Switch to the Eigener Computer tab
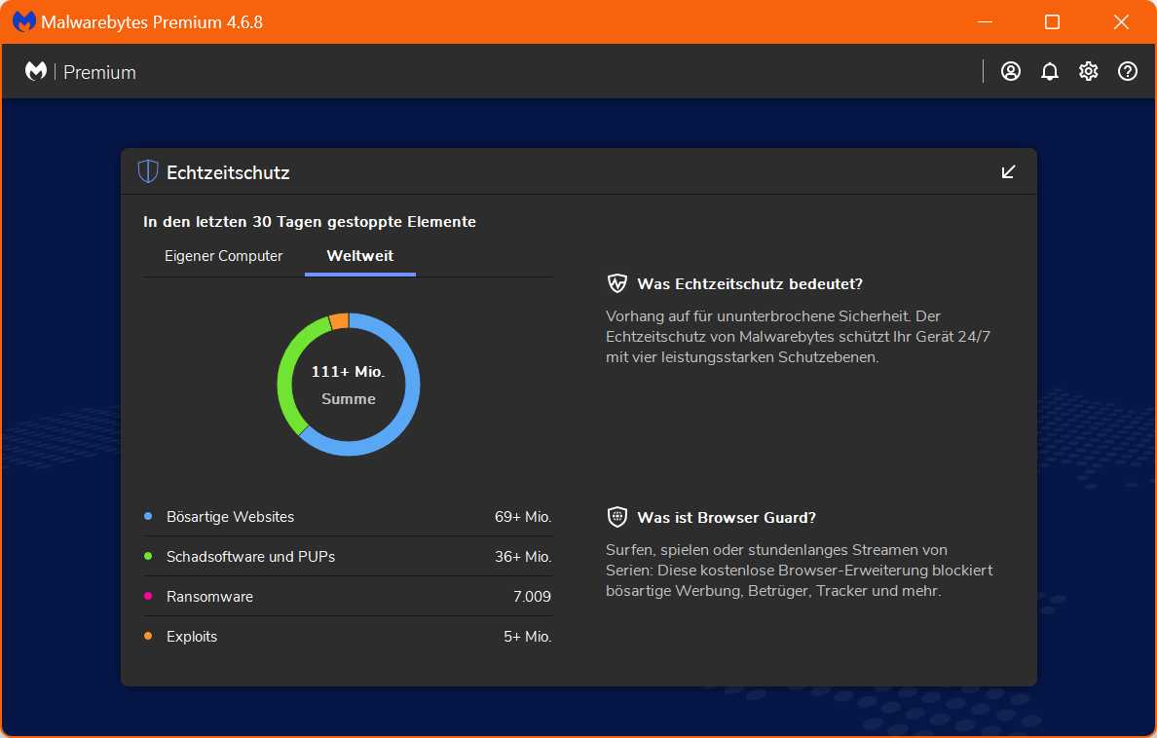 click(x=222, y=255)
